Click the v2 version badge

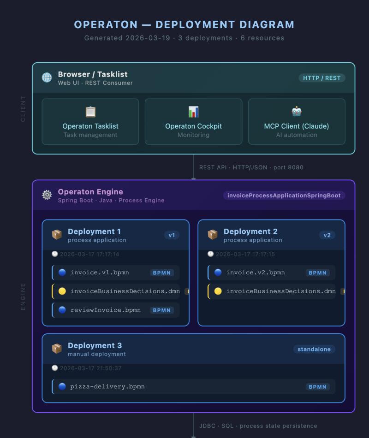(327, 235)
